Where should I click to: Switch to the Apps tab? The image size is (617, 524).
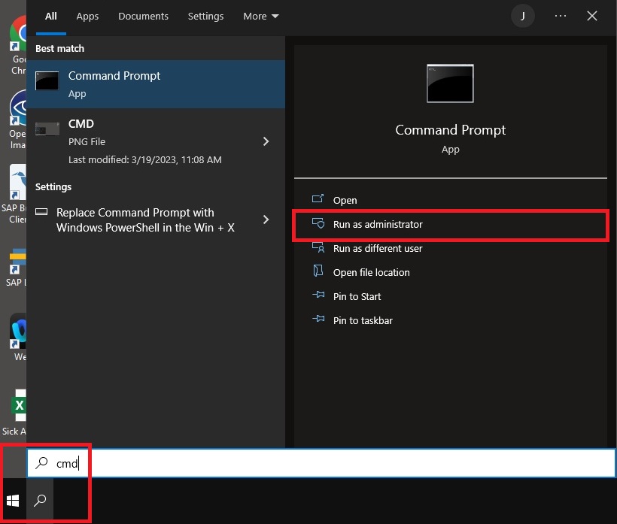coord(87,16)
